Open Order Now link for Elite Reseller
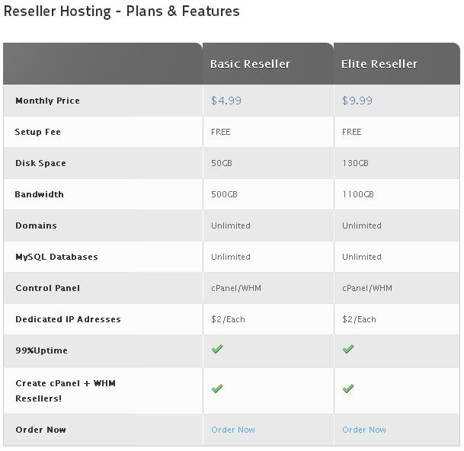This screenshot has width=464, height=451. click(x=364, y=430)
